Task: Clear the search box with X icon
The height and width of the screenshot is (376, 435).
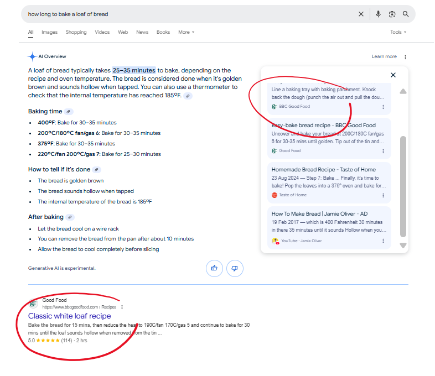Action: pyautogui.click(x=361, y=14)
